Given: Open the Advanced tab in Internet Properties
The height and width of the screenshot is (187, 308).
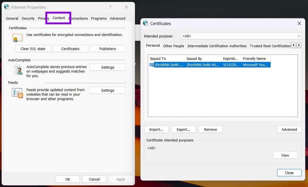Looking at the screenshot, I should pyautogui.click(x=117, y=19).
